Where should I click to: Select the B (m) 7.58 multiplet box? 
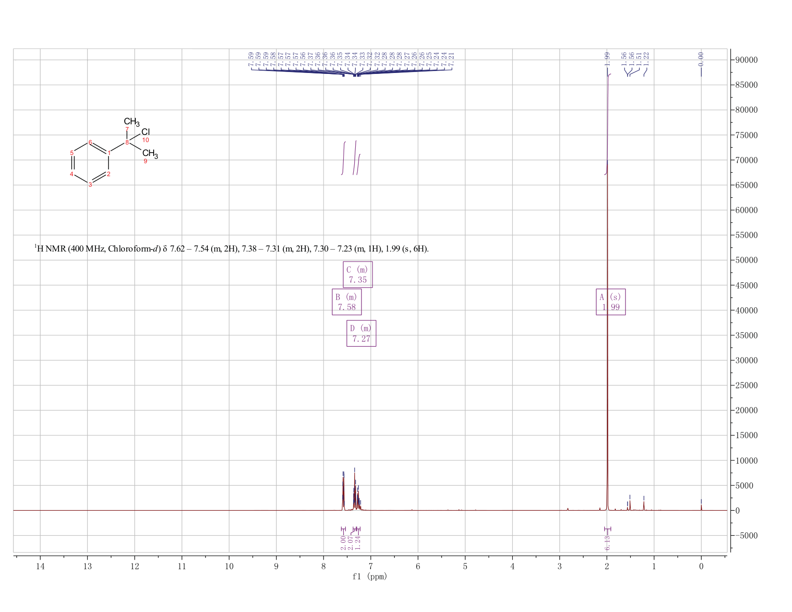coord(347,302)
